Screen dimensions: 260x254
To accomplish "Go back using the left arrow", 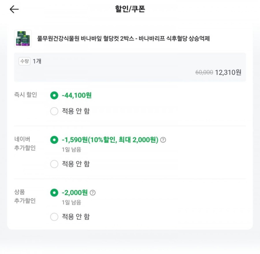I will click(x=14, y=9).
